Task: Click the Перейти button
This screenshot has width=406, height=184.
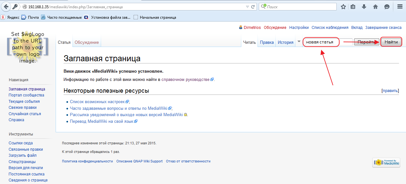Action: point(367,42)
